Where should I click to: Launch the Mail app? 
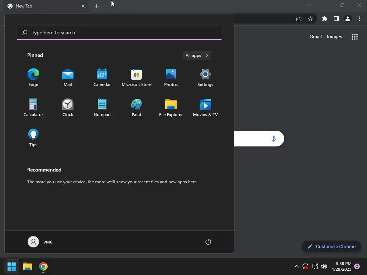pyautogui.click(x=68, y=78)
